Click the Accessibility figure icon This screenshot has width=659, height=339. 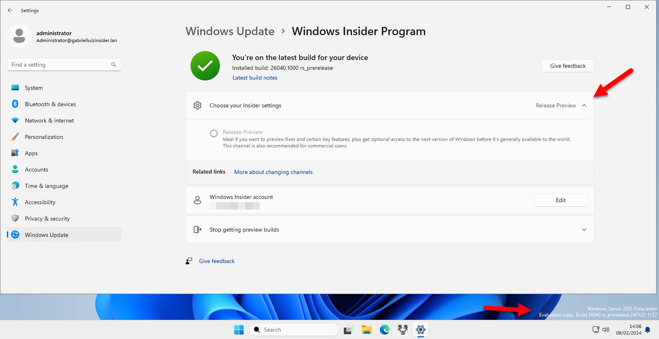coord(15,202)
